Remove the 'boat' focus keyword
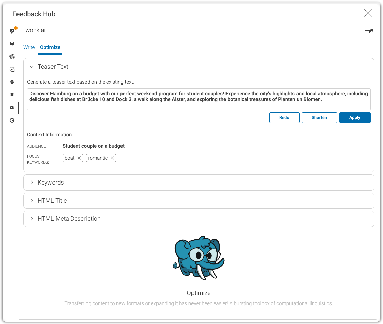The height and width of the screenshot is (324, 383). tap(79, 158)
